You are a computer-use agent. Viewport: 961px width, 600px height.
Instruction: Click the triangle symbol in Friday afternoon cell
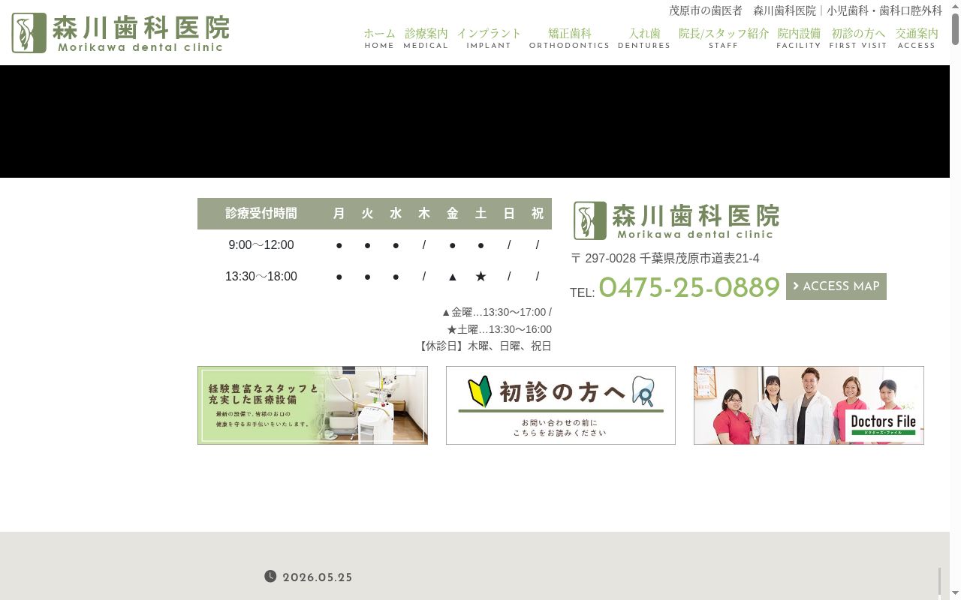[453, 277]
